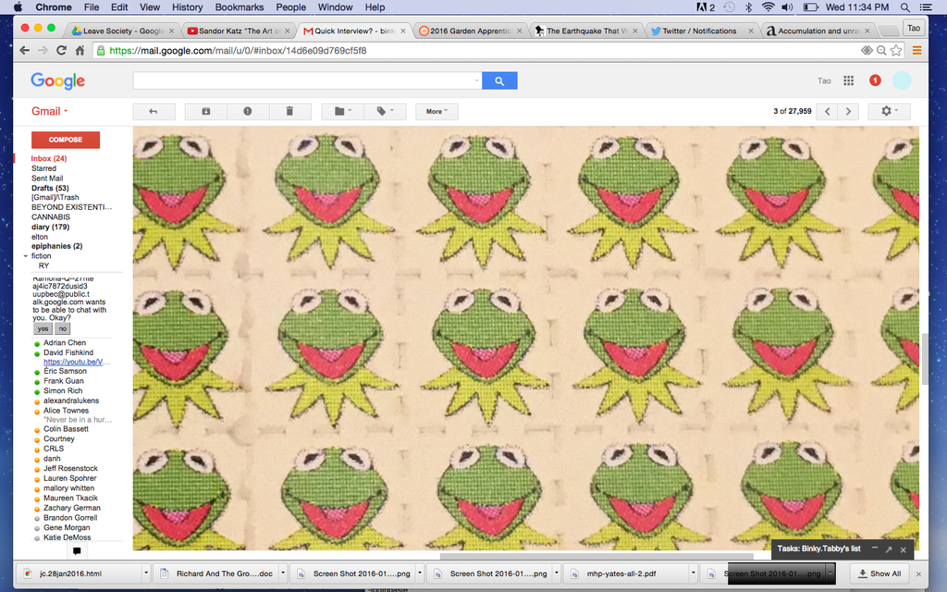Screen dimensions: 947x592
Task: Bookmark this page with the star icon
Action: pyautogui.click(x=896, y=51)
